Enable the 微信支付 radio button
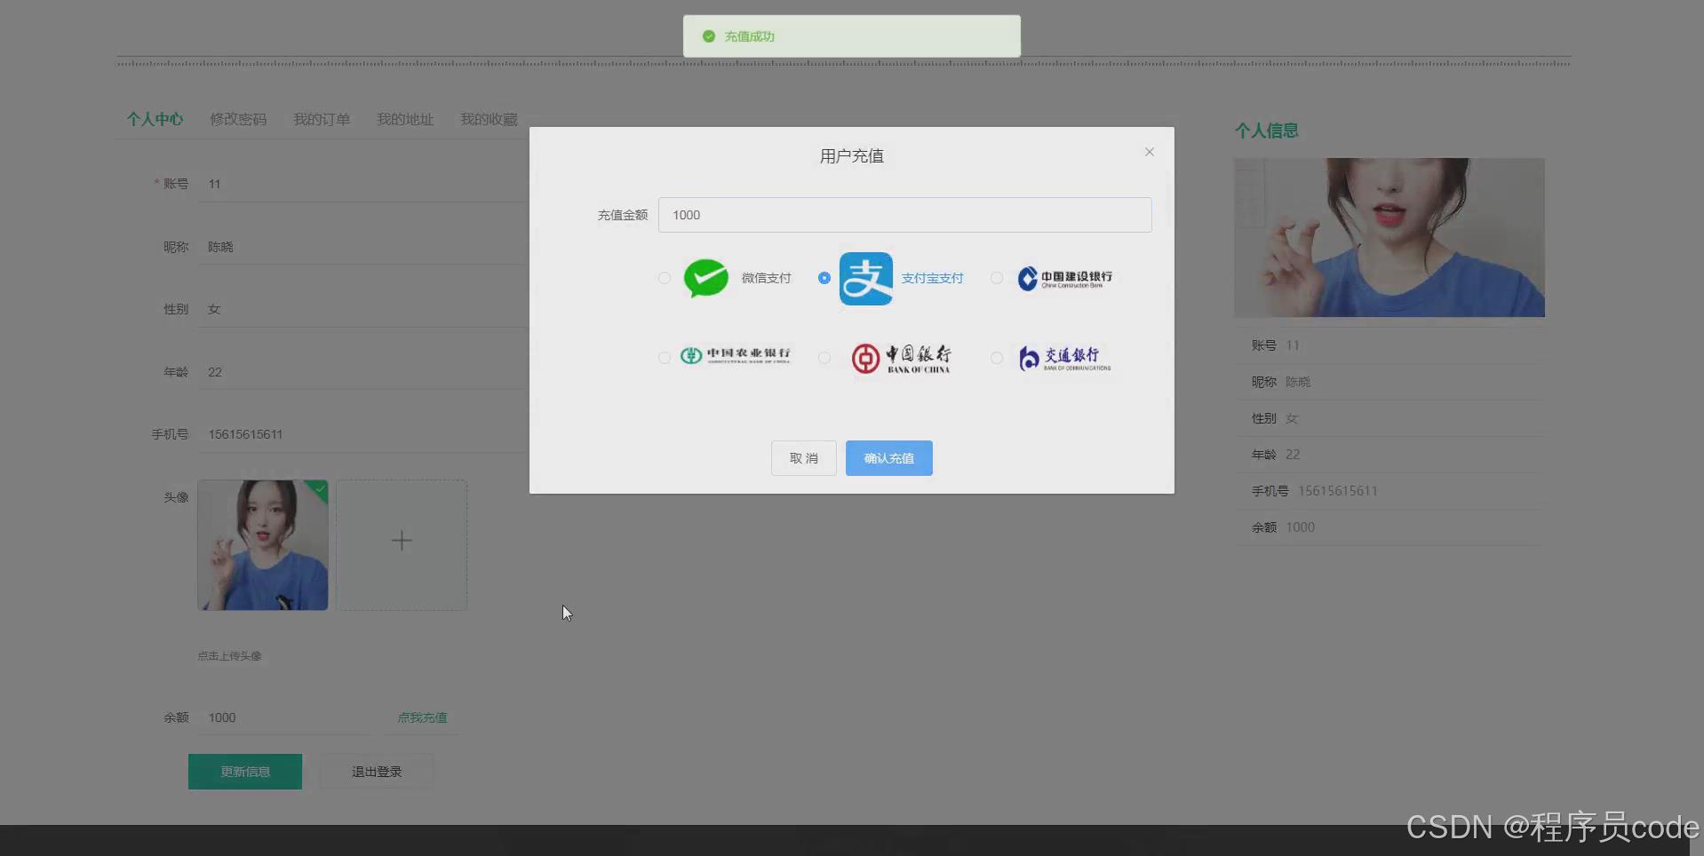 click(664, 278)
